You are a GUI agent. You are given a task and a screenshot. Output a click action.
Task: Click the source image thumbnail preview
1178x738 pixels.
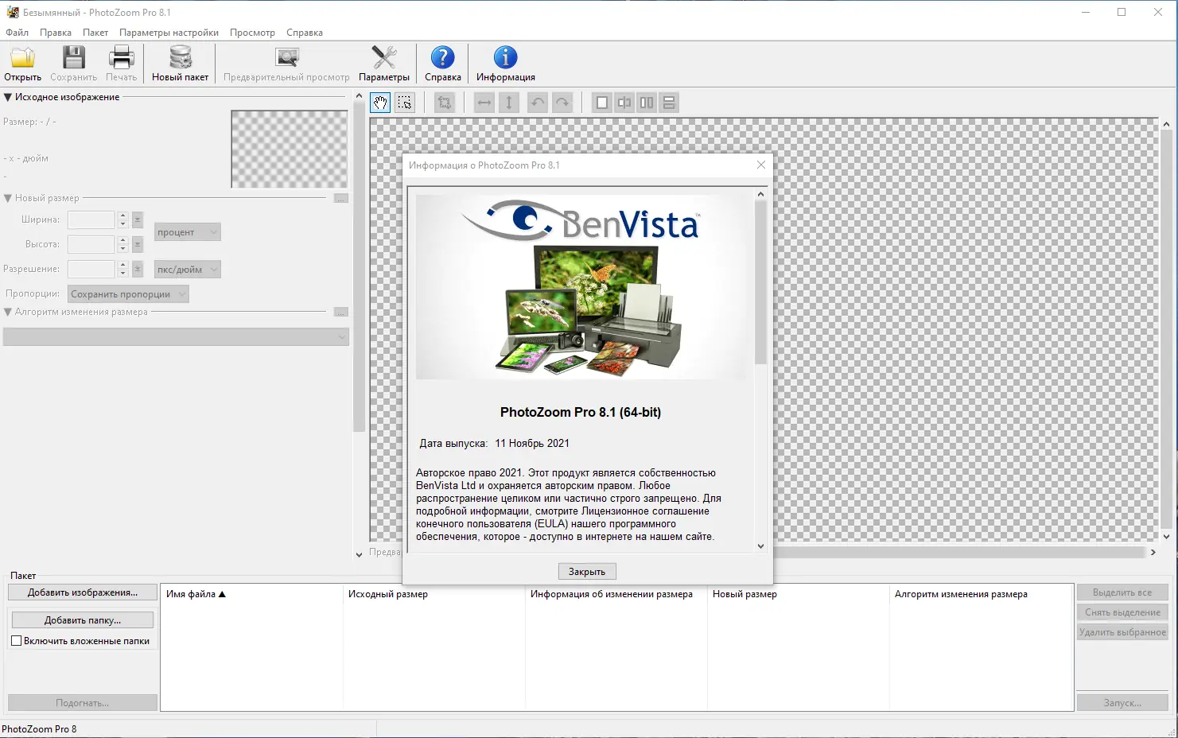tap(290, 149)
